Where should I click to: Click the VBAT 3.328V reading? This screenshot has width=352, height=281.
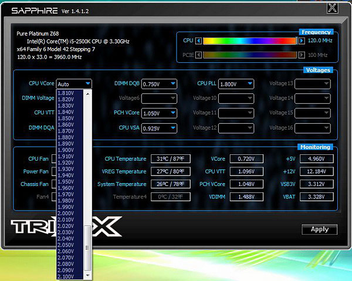coord(317,197)
